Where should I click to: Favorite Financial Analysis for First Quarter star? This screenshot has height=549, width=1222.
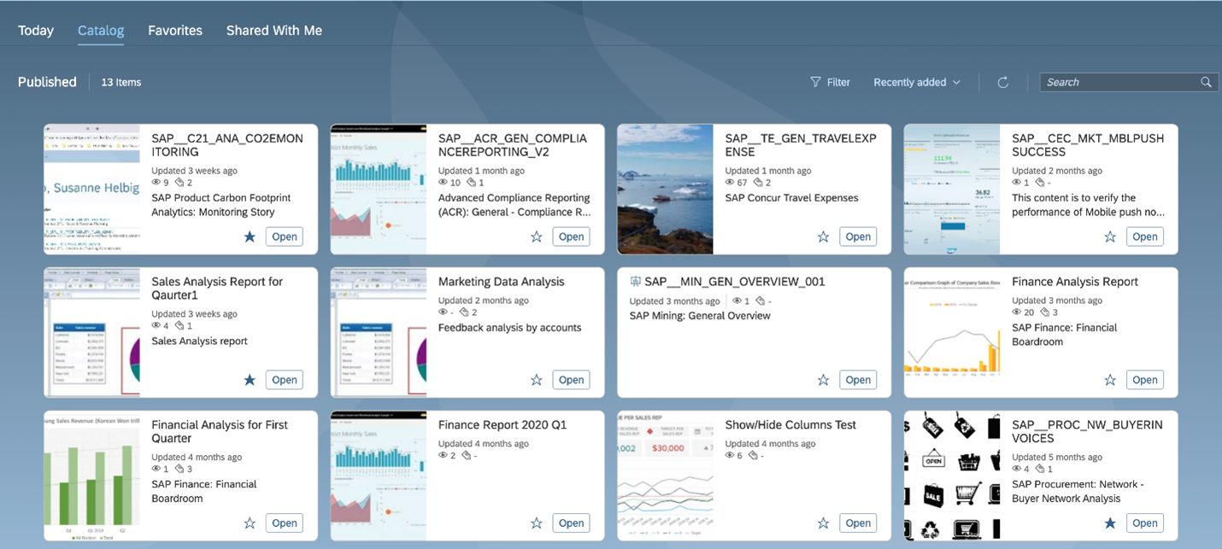click(x=250, y=523)
